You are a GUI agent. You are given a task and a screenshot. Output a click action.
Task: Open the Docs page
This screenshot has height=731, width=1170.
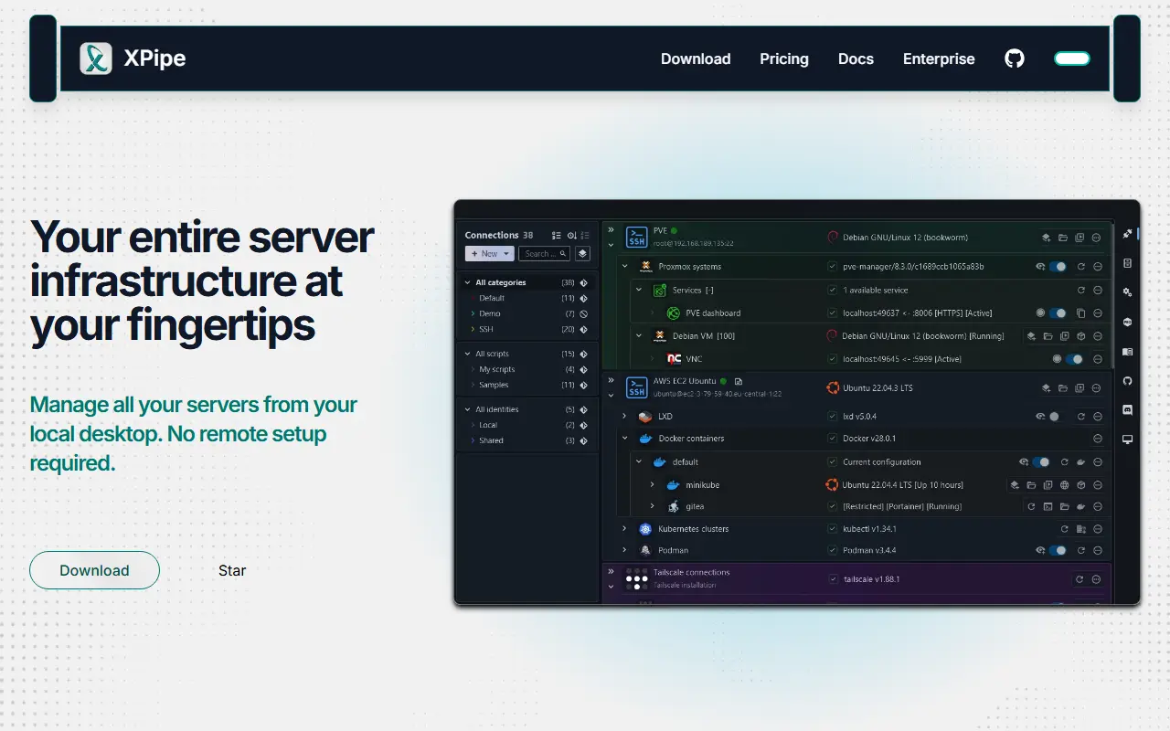pos(856,58)
